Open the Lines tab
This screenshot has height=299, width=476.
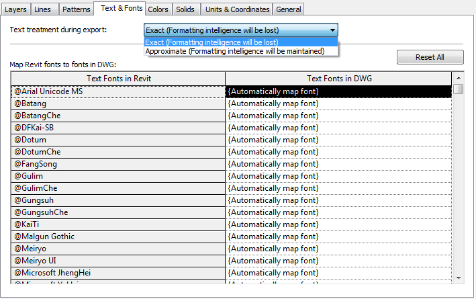click(44, 9)
